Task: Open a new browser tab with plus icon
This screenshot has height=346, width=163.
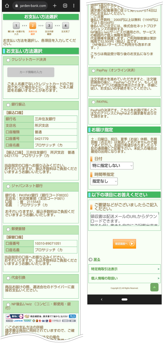Action: click(55, 6)
